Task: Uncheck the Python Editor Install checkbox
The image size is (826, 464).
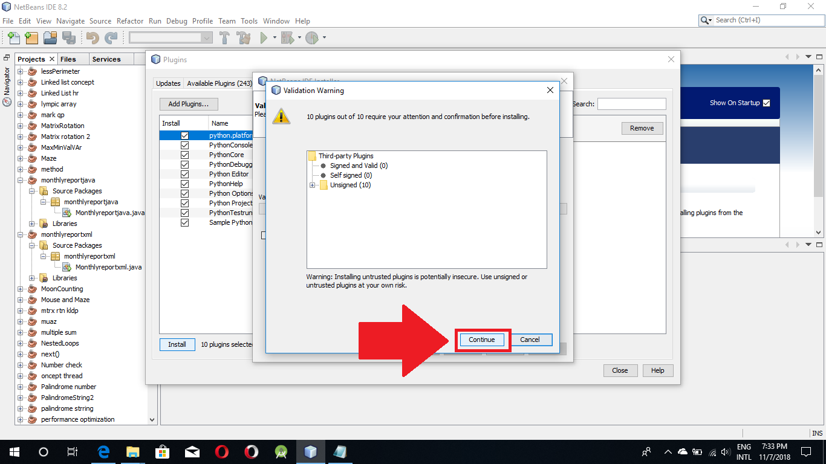Action: (184, 174)
